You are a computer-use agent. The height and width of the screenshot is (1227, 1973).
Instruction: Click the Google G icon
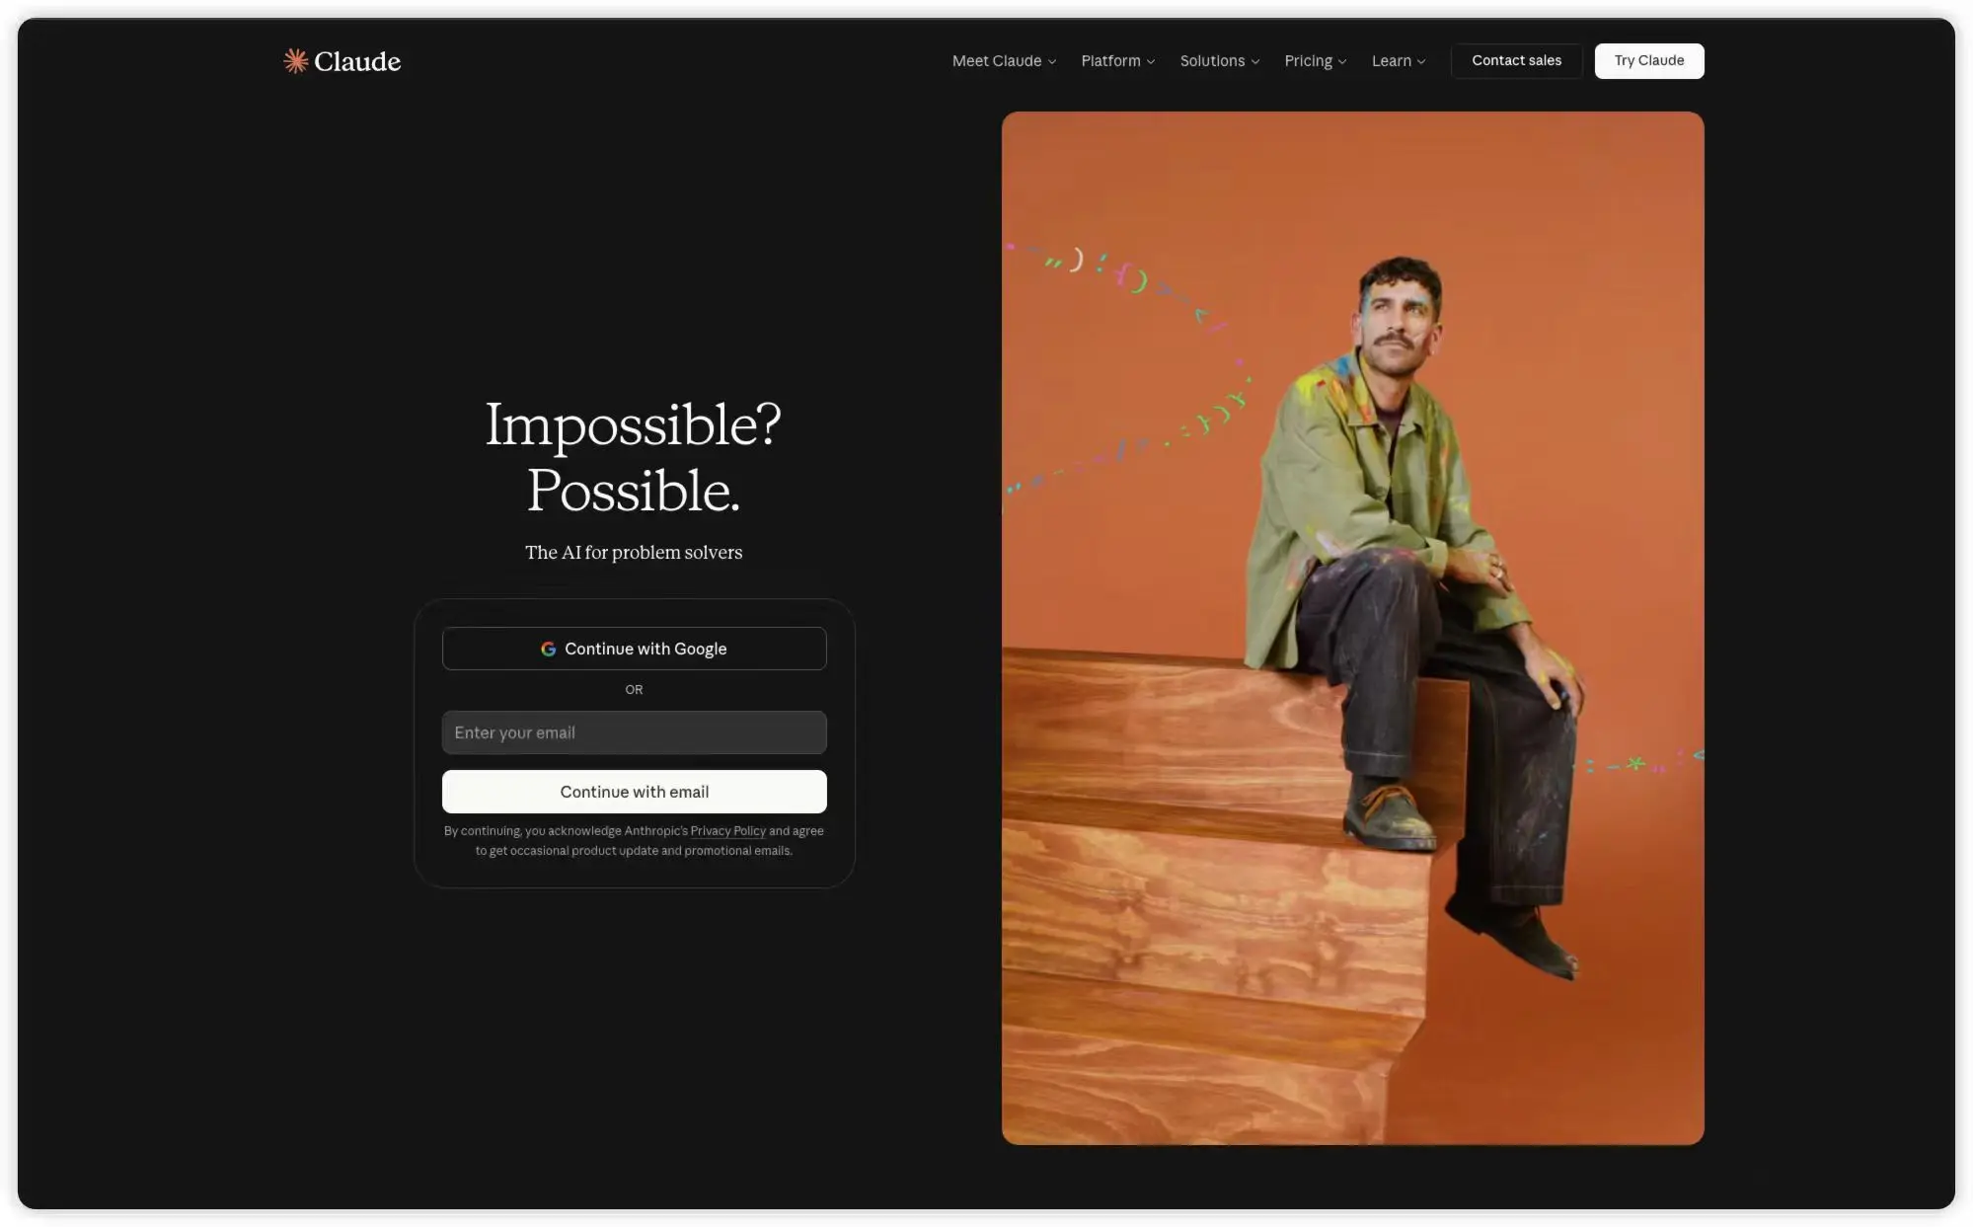click(548, 649)
